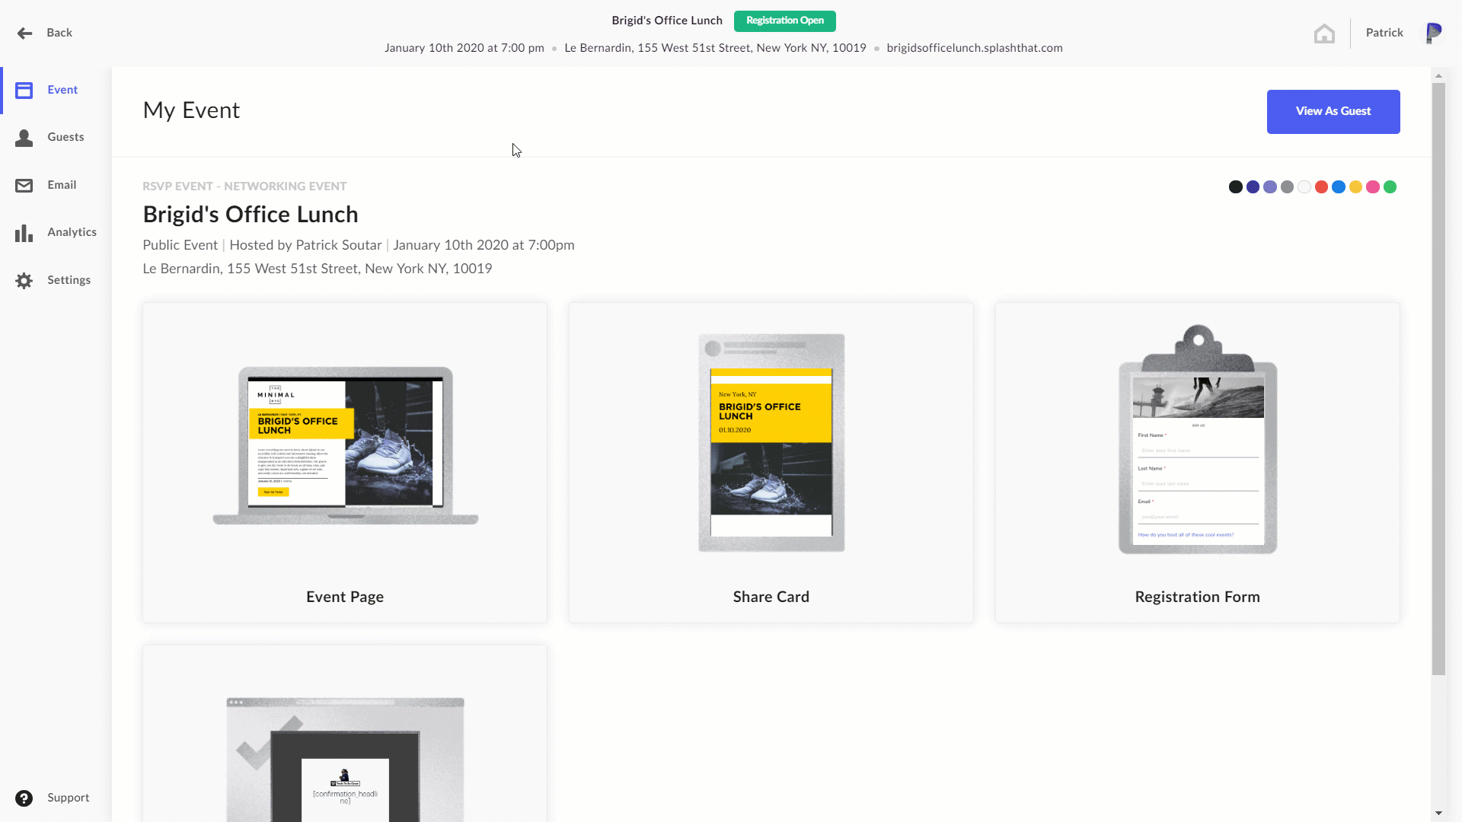Image resolution: width=1462 pixels, height=822 pixels.
Task: Click Hosted by Patrick Soutar text
Action: click(305, 245)
